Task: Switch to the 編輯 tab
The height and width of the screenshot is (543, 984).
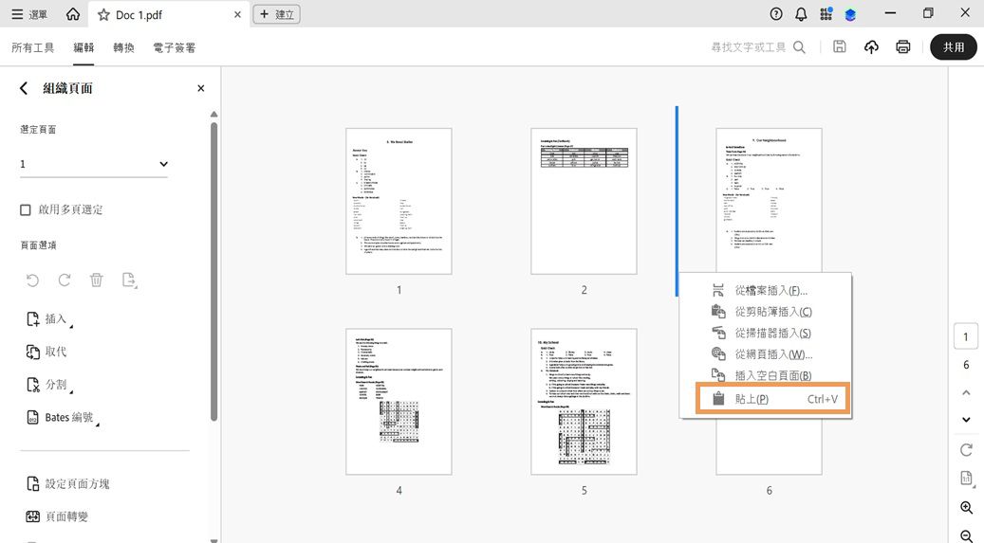Action: click(84, 47)
